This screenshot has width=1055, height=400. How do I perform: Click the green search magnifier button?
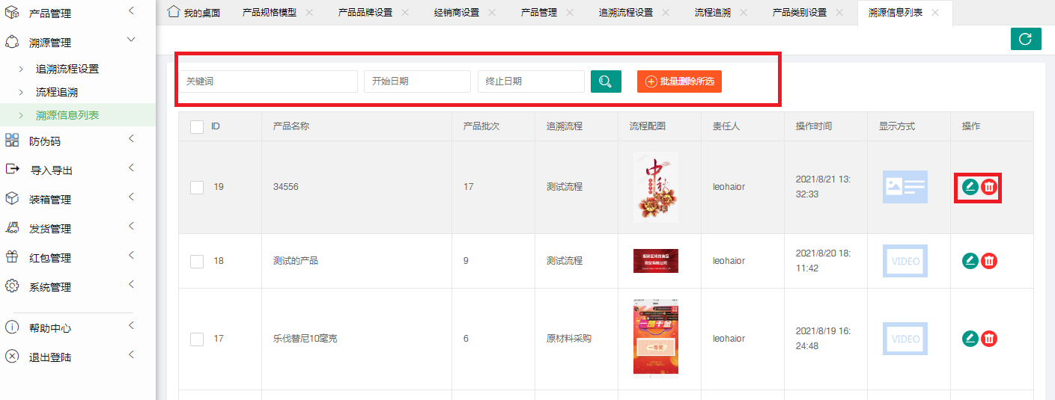(606, 81)
